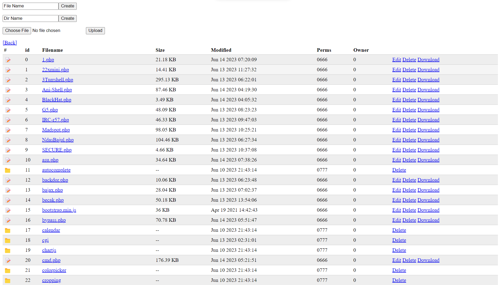Click the file icon beside cmd.php
Viewport: 500px width, 285px height.
click(x=8, y=260)
